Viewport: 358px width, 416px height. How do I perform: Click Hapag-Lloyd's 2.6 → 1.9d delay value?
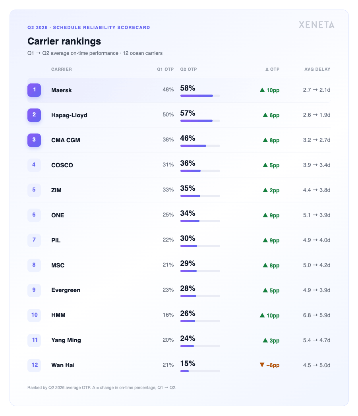point(317,115)
